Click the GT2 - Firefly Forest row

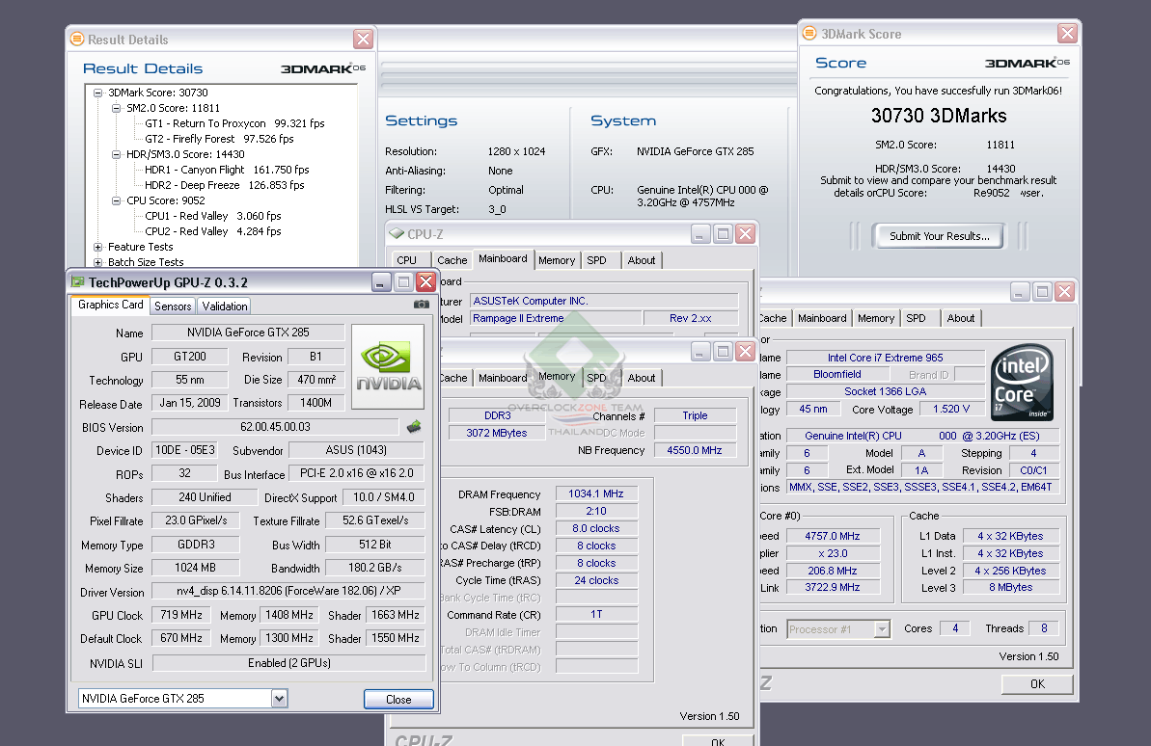point(219,139)
